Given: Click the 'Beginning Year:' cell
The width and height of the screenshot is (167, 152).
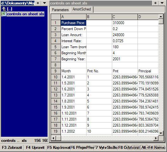Looking at the screenshot, I should click(x=74, y=59).
